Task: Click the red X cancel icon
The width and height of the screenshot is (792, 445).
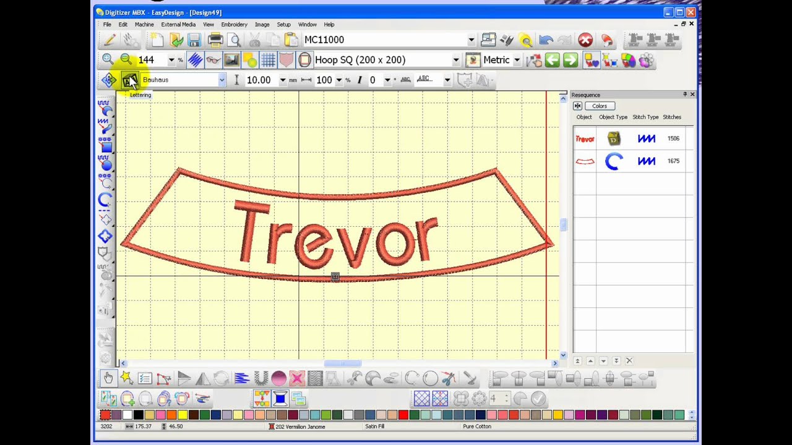Action: [x=585, y=40]
